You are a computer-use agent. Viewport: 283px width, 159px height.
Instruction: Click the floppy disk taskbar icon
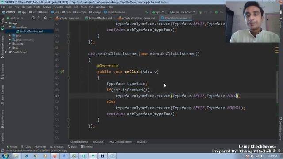click(x=102, y=156)
